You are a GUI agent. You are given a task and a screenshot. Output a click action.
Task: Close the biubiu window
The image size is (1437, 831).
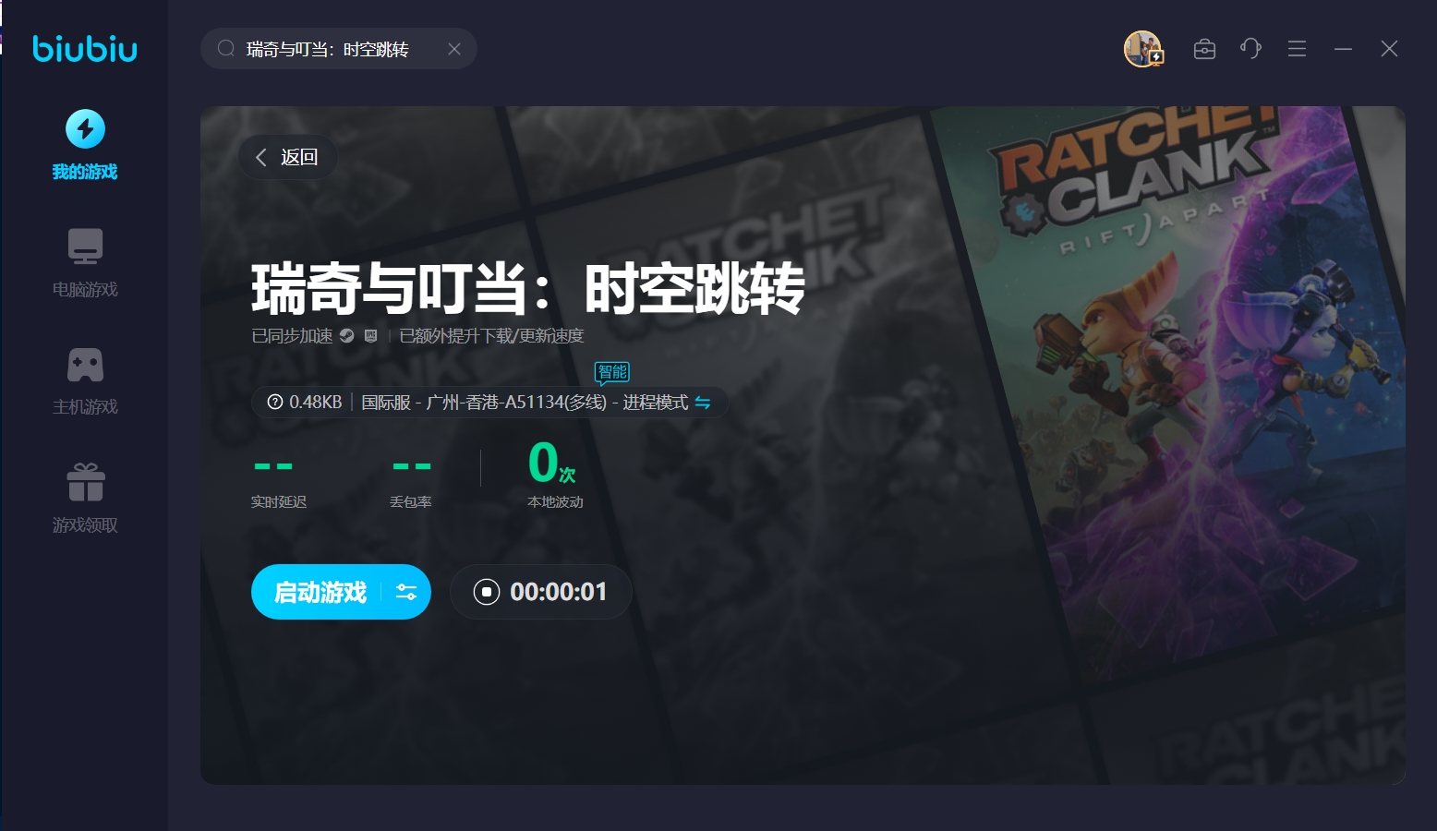(x=1389, y=49)
